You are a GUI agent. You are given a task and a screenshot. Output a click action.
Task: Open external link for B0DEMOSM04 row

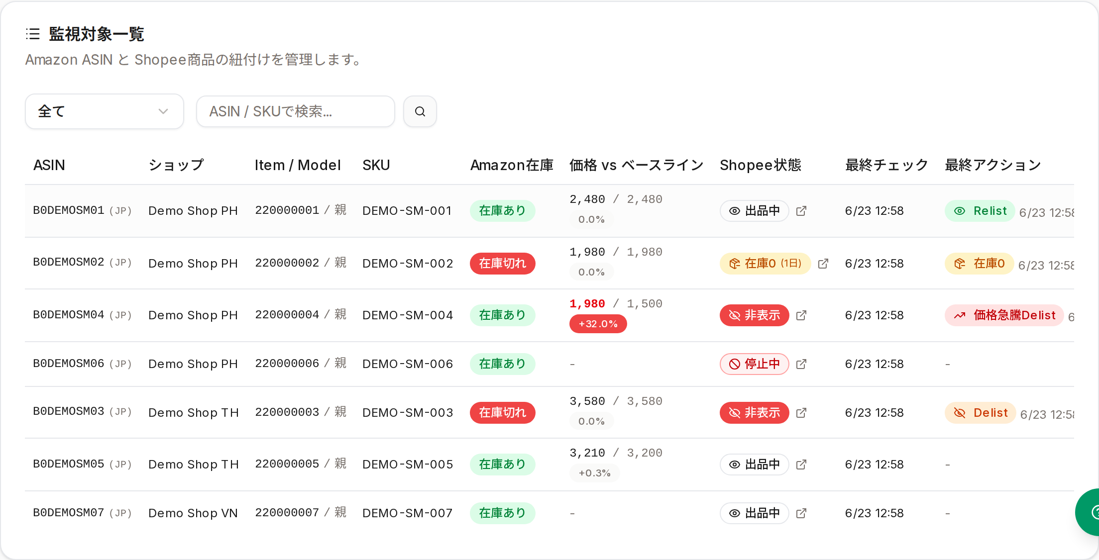(x=801, y=315)
